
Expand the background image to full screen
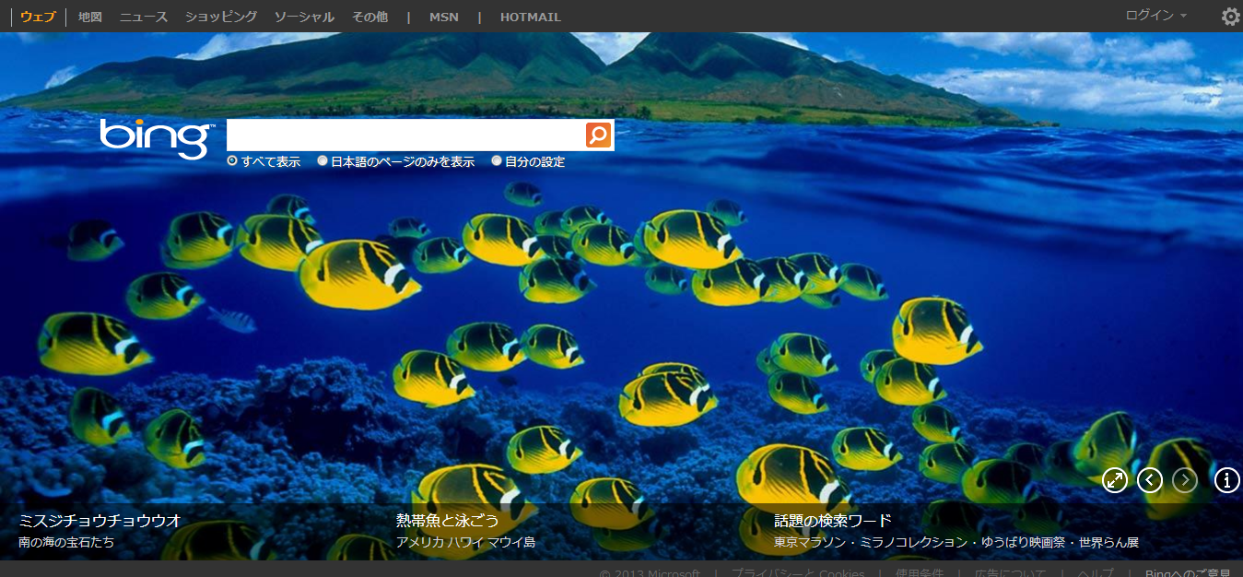tap(1115, 480)
